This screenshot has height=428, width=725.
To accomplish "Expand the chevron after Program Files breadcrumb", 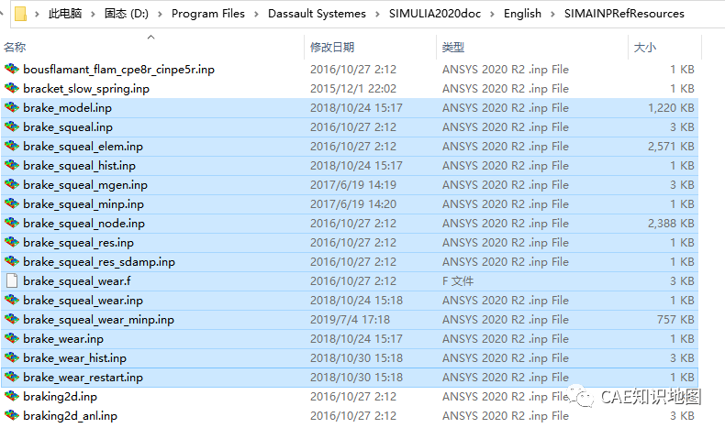I will pyautogui.click(x=256, y=15).
